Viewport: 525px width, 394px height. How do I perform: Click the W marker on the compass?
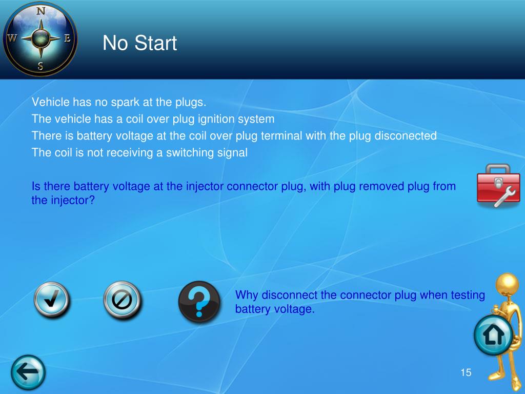[x=12, y=38]
